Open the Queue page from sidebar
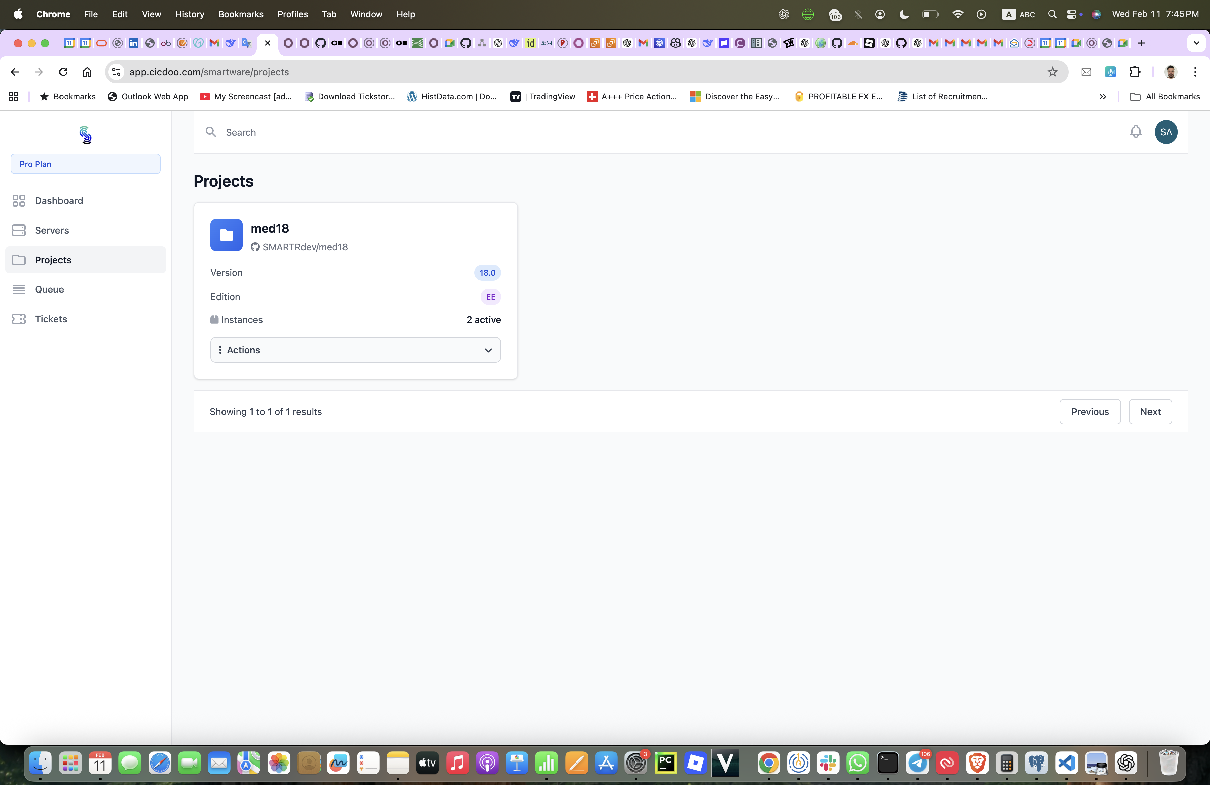This screenshot has width=1210, height=785. (x=49, y=289)
